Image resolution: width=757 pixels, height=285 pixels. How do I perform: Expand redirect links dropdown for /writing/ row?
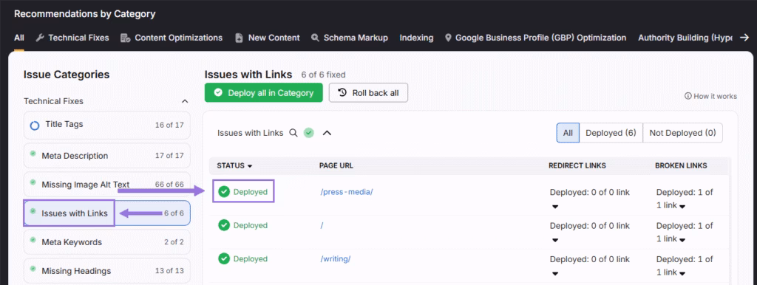click(x=554, y=274)
